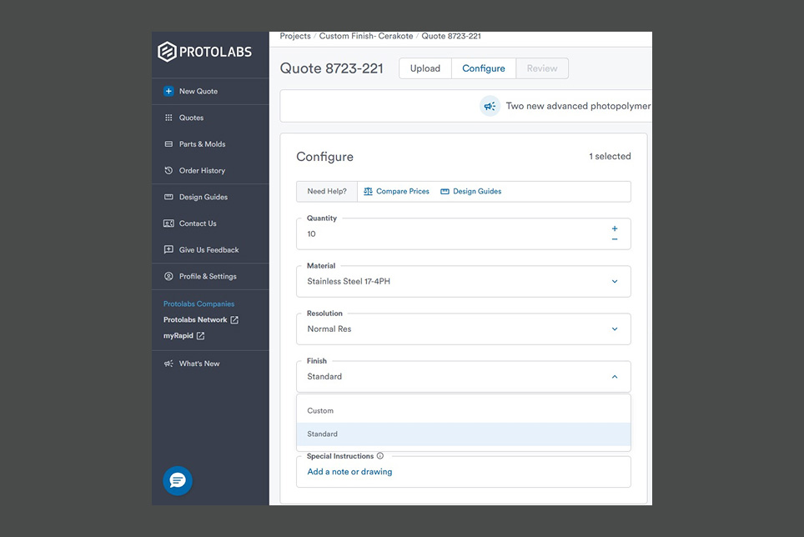Click Add a note or drawing
804x537 pixels.
pos(349,472)
